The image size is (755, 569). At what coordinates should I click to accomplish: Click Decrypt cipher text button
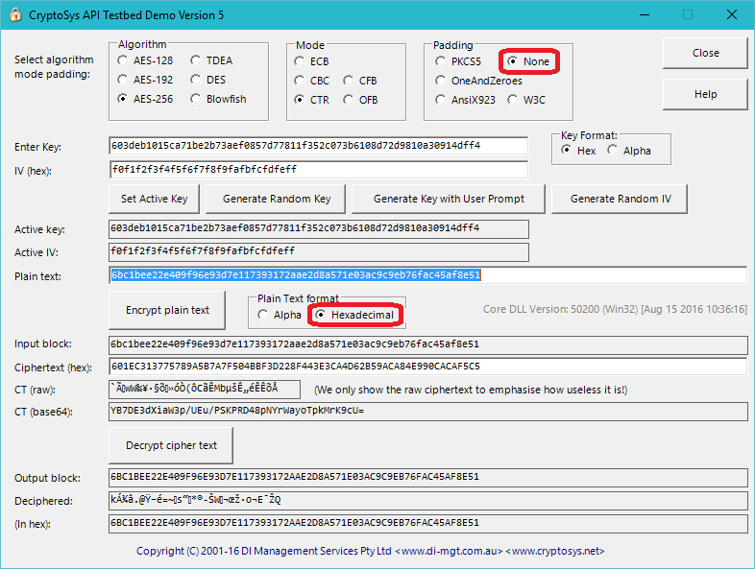tap(171, 445)
